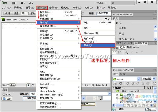Screen dimensions: 158x112
Task: Select the pointer tool in the status bar
Action: 28,85
